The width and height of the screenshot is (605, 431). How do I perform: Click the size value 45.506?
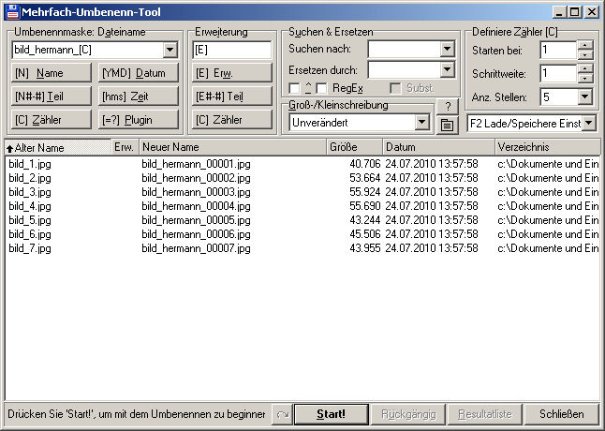pos(365,234)
